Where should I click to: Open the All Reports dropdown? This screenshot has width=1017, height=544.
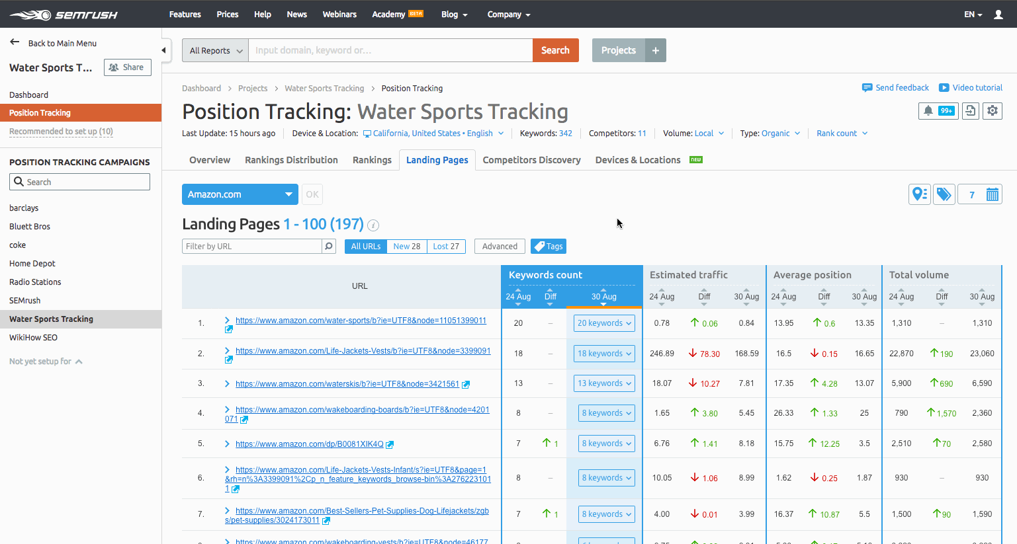coord(216,50)
